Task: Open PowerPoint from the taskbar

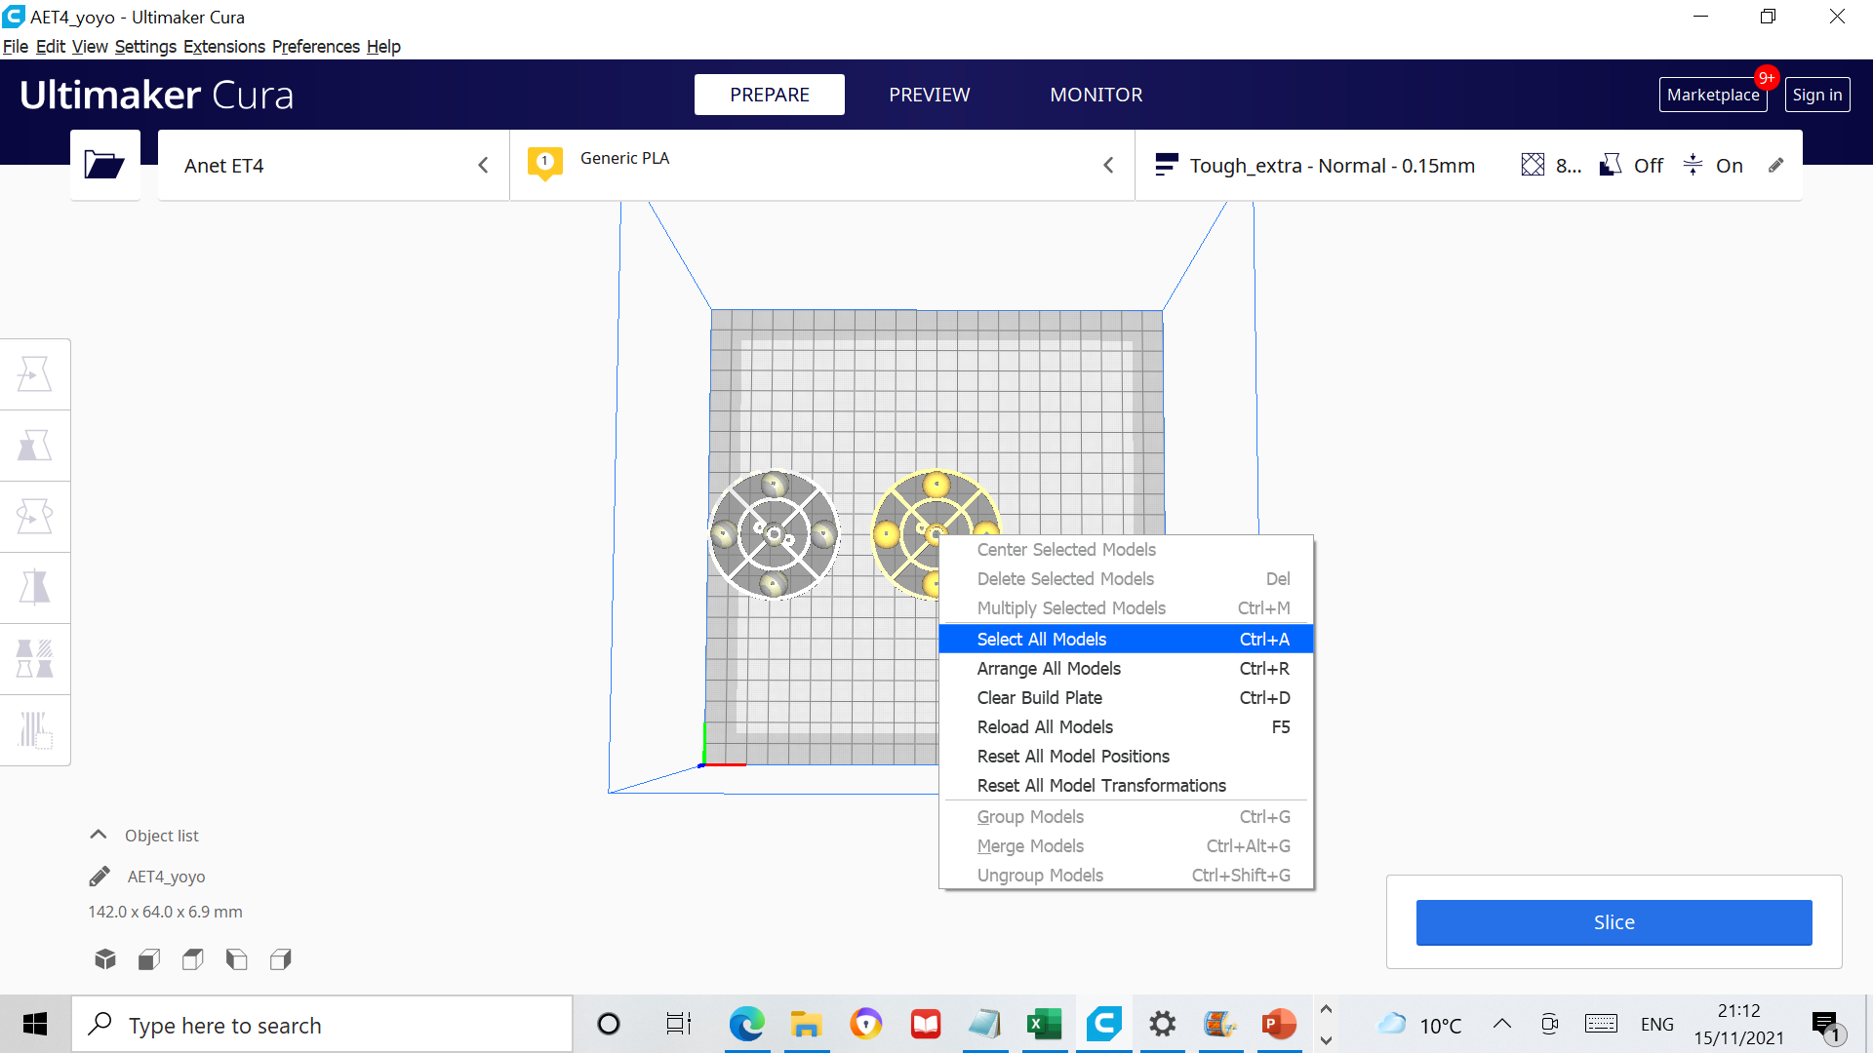Action: click(1279, 1024)
